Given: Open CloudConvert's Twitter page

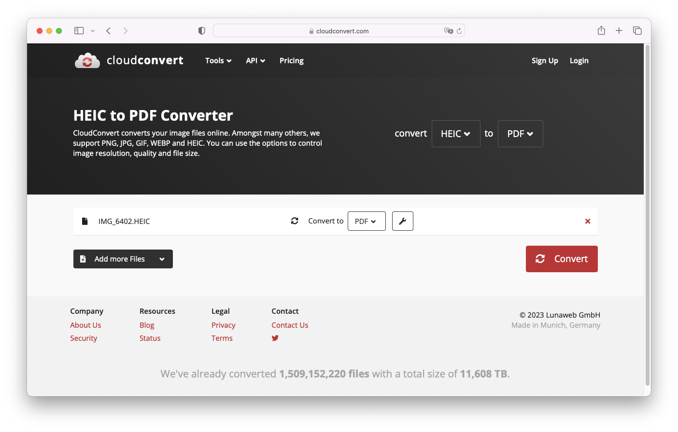Looking at the screenshot, I should [275, 338].
